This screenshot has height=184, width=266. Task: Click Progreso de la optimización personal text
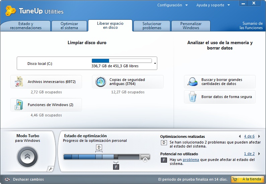[x=95, y=141]
